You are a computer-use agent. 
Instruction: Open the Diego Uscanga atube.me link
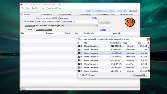[100, 11]
